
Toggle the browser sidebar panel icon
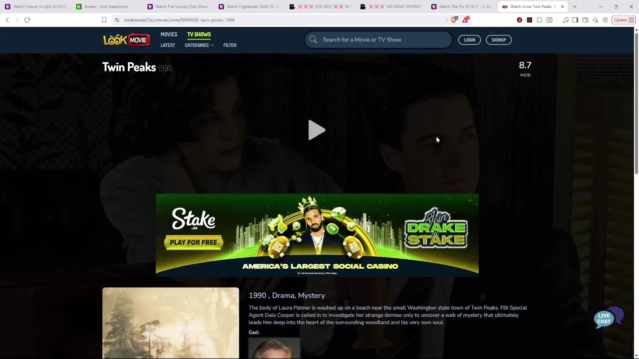[x=575, y=20]
